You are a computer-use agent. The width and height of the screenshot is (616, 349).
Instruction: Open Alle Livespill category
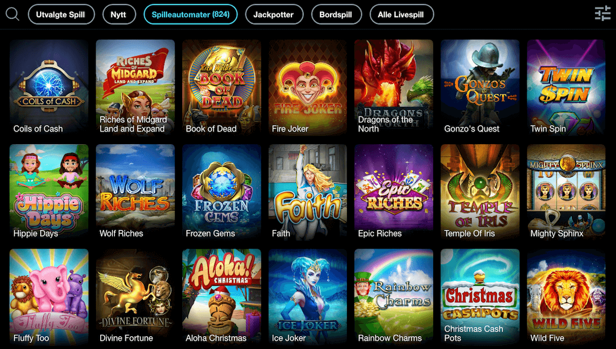click(x=401, y=15)
